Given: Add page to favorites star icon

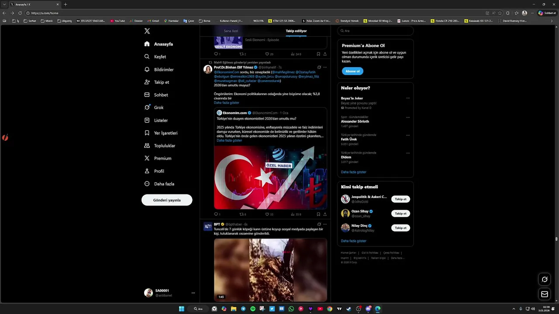Looking at the screenshot, I should (x=500, y=13).
